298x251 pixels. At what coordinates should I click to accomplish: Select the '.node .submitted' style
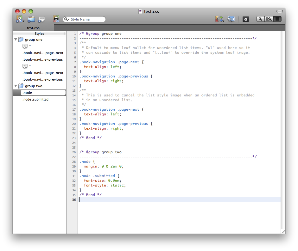pos(35,99)
